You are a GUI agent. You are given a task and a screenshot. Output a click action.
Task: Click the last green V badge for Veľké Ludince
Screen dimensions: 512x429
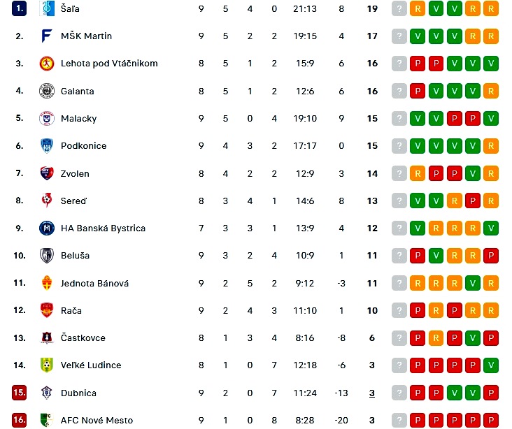pos(491,365)
